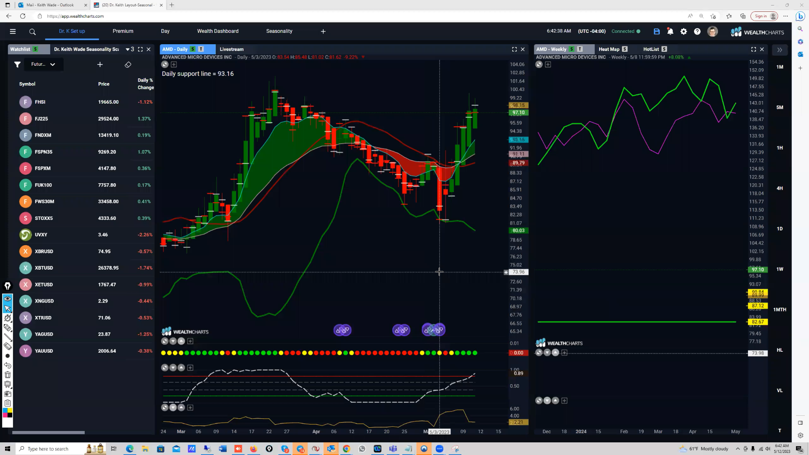Screen dimensions: 809x455
Task: Open the Heat Map tab
Action: coord(609,49)
